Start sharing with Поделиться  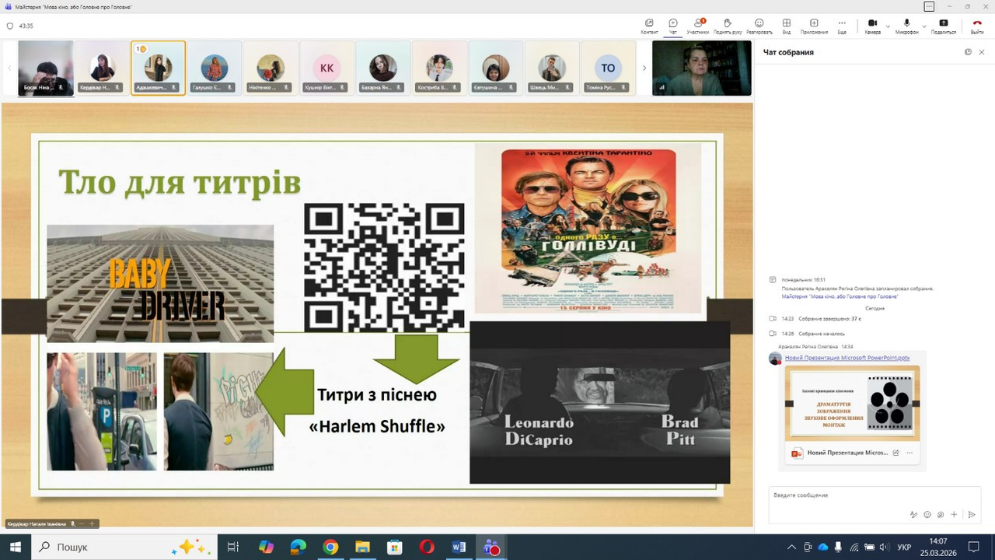[944, 26]
